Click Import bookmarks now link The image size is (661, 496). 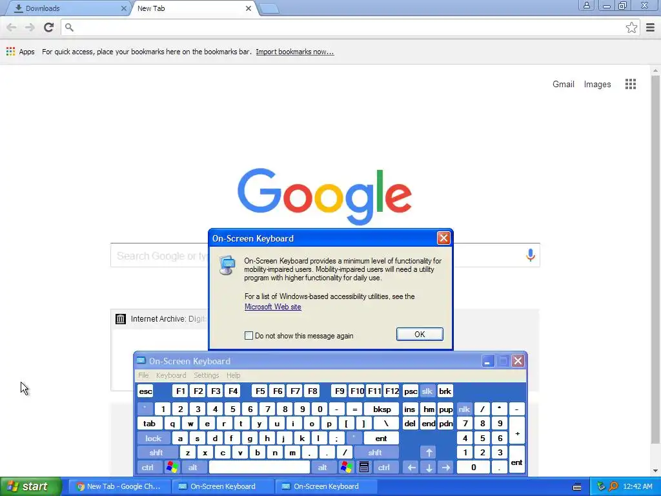click(294, 52)
